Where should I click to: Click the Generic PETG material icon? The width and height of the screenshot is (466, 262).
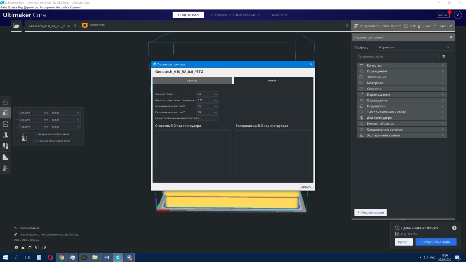click(x=85, y=25)
